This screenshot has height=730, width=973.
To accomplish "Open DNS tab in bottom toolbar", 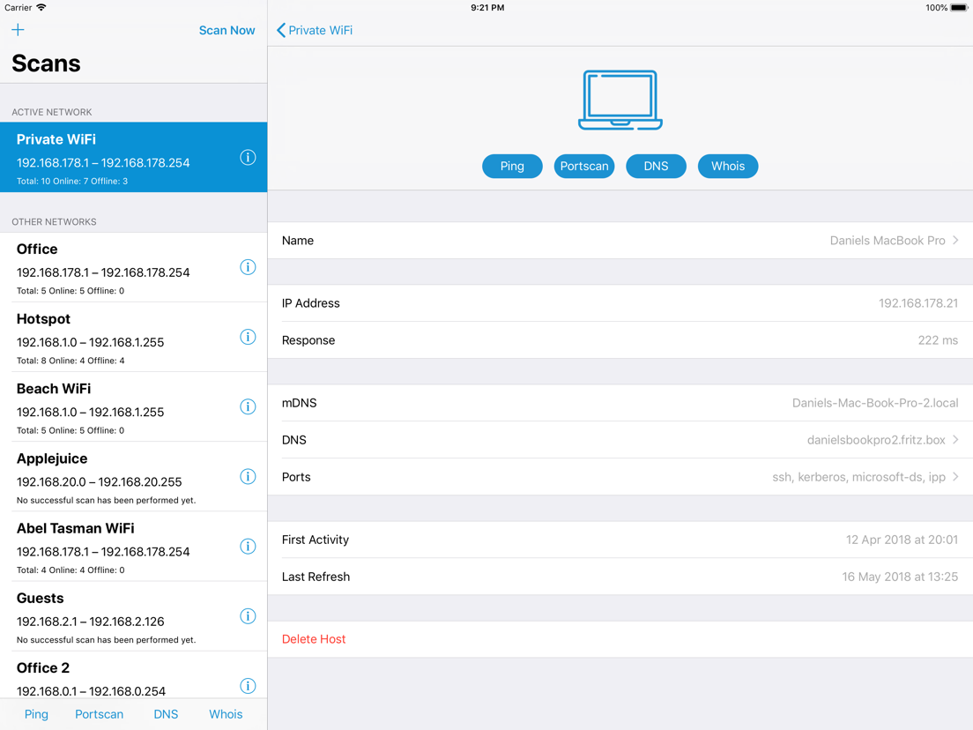I will (x=166, y=714).
